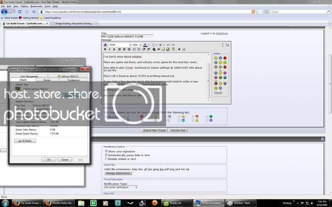This screenshot has height=207, width=332.
Task: Insert hyperlink with globe icon
Action: pos(154,49)
